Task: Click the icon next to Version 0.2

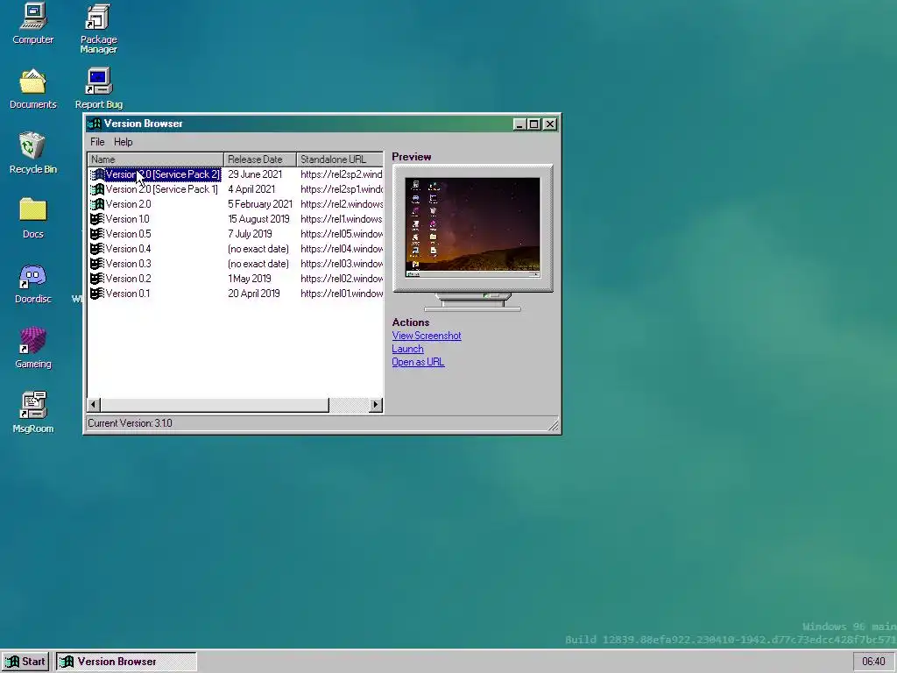Action: 97,279
